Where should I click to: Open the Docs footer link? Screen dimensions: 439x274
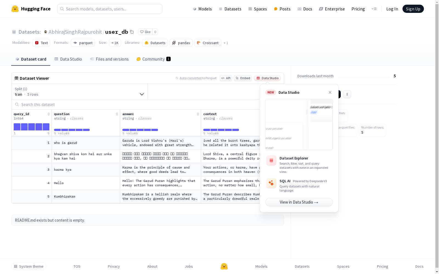419,266
